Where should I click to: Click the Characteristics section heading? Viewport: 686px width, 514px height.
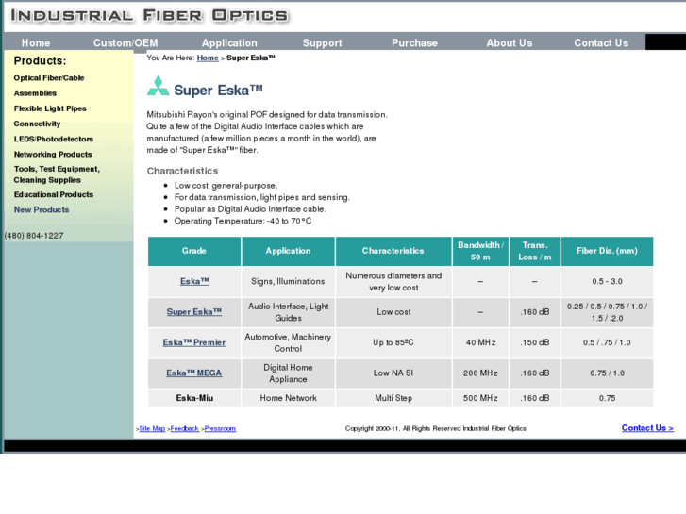click(x=182, y=171)
